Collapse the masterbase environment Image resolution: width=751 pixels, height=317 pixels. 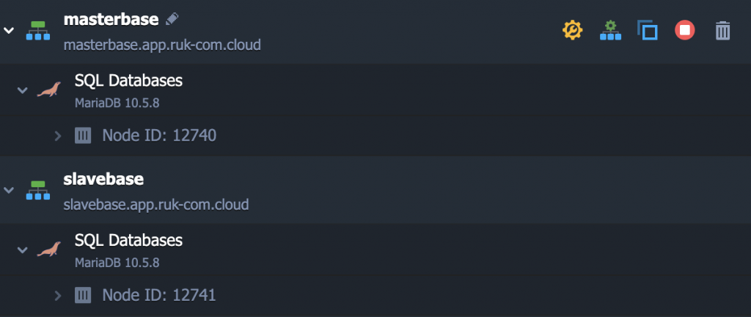[x=9, y=30]
